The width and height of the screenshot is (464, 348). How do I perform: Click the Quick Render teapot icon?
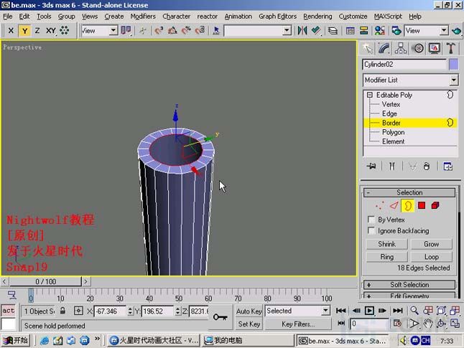click(x=457, y=30)
